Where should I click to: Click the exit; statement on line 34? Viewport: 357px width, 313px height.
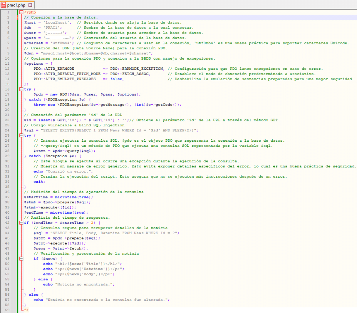point(39,182)
